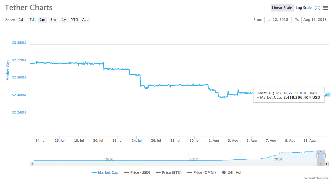This screenshot has width=333, height=181.
Task: Open the chart hamburger context menu
Action: click(325, 8)
